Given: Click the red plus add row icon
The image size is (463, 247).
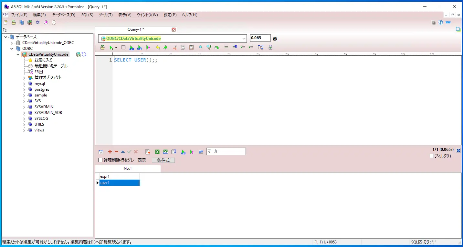Looking at the screenshot, I should tap(110, 152).
